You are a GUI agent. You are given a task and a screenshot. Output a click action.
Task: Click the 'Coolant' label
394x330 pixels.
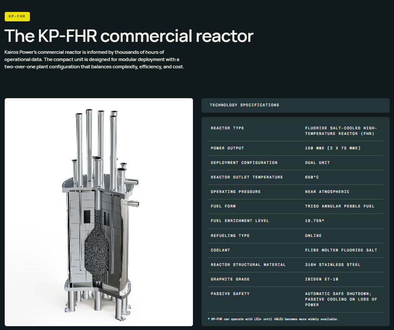click(x=220, y=250)
